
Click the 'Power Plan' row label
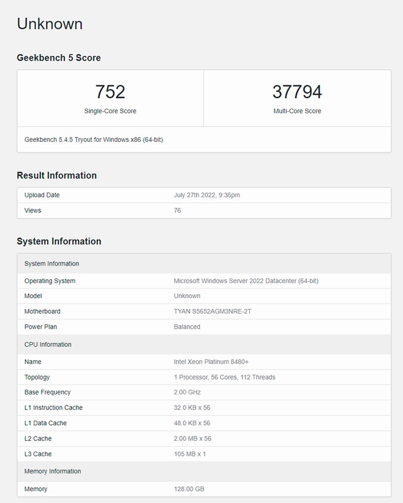[x=41, y=327]
